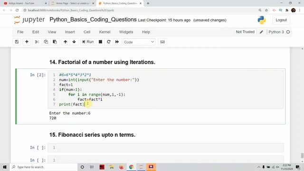This screenshot has width=304, height=171.
Task: Insert a cell below with the plus icon
Action: coord(27,42)
